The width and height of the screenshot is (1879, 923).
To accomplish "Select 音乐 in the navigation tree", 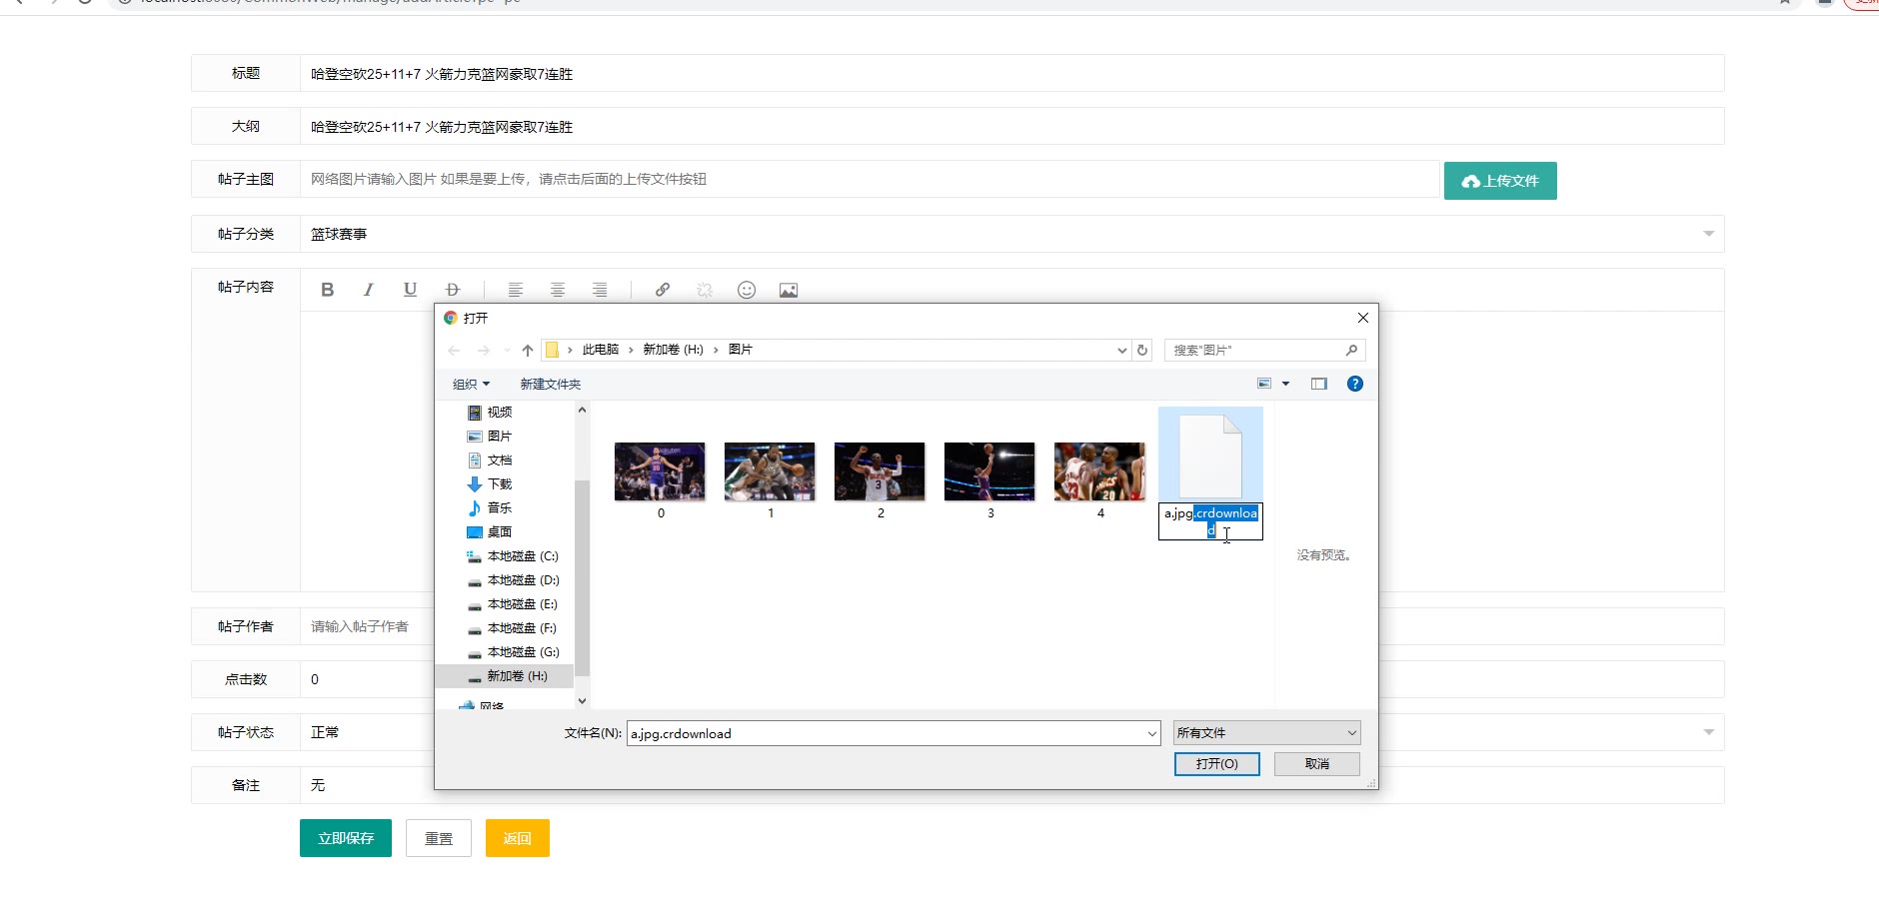I will pos(500,508).
